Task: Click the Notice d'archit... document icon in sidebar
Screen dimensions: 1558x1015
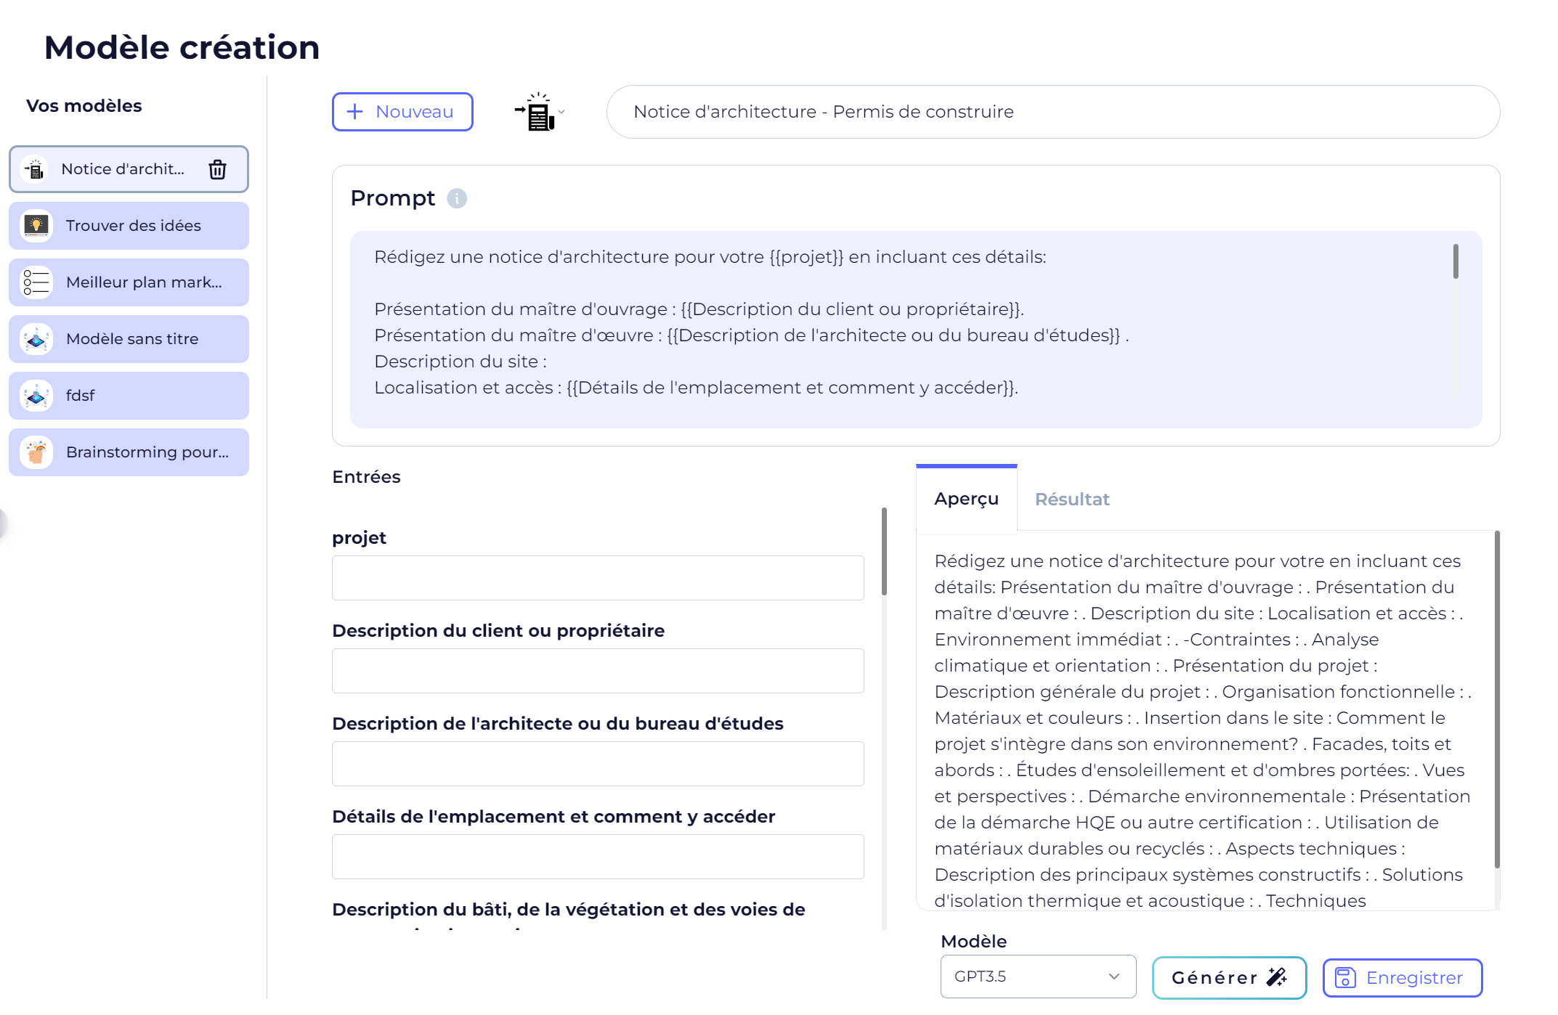Action: click(x=35, y=169)
